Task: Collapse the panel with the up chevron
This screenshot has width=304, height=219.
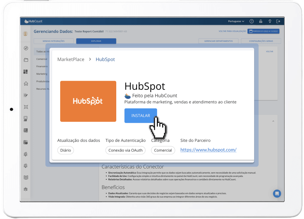Action: [x=273, y=121]
